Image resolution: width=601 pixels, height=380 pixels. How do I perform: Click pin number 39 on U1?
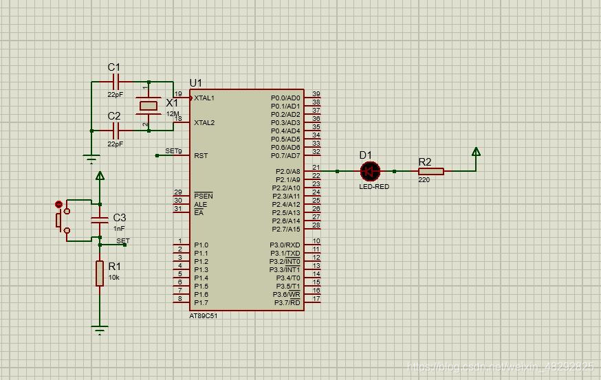[316, 94]
